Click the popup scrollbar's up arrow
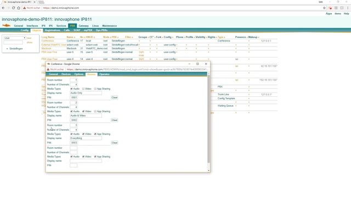351x197 pixels. click(208, 73)
